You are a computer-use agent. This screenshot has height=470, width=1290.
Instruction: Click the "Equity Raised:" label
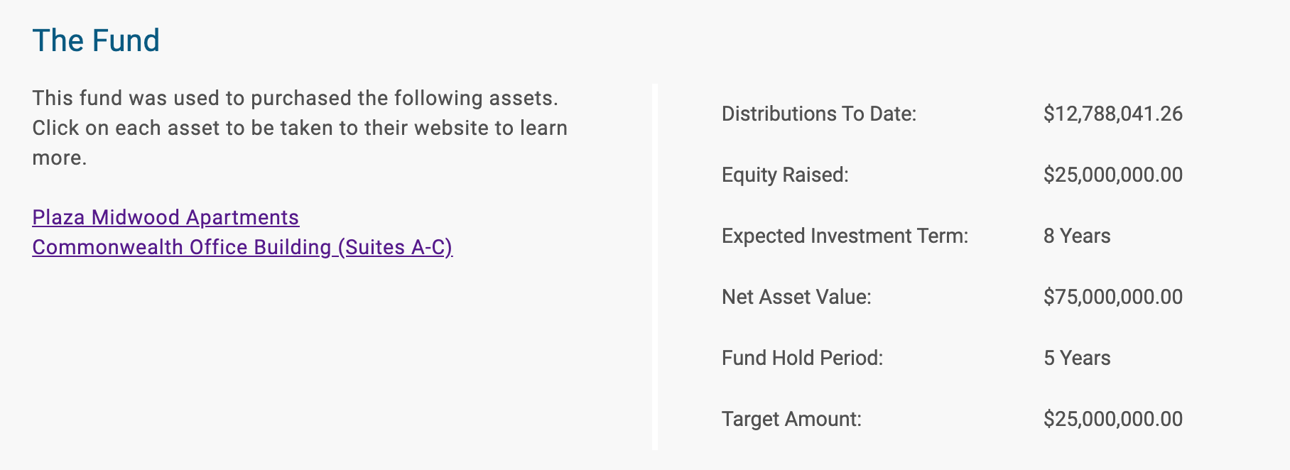coord(785,175)
